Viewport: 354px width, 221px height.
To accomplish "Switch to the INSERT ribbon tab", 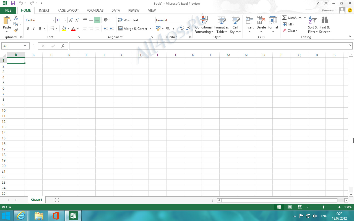I will click(x=44, y=11).
